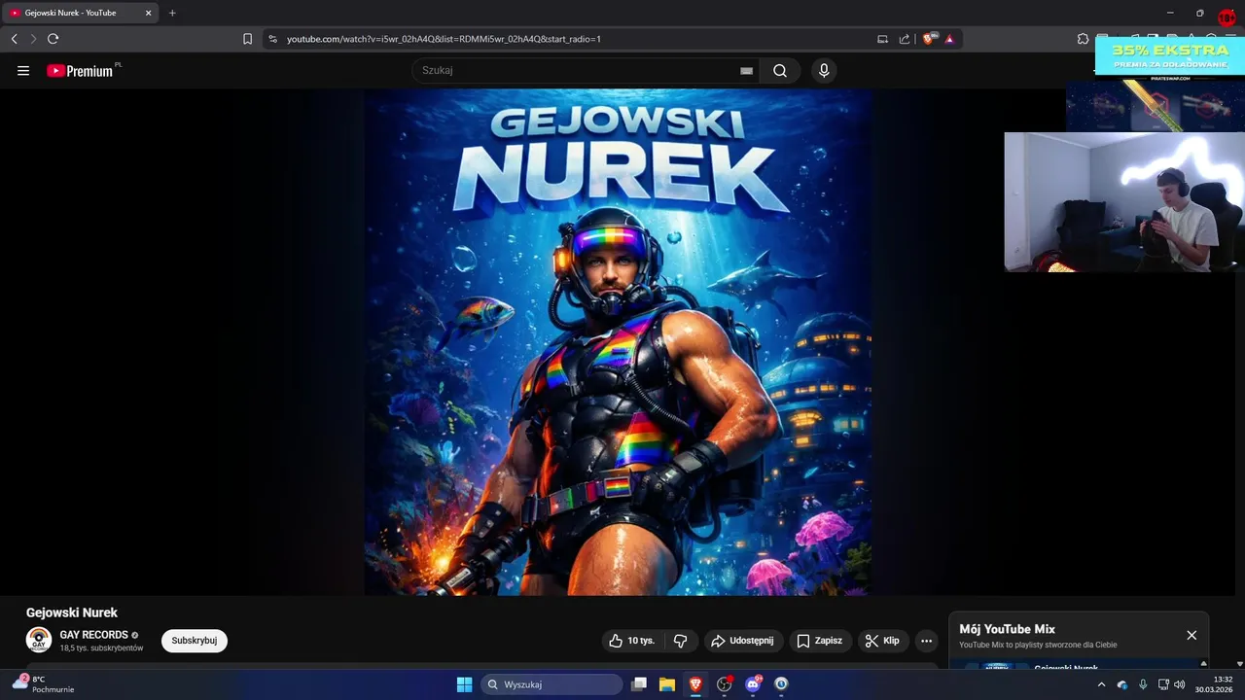Open the weather widget showing 8°C
Screen dimensions: 1245x700
(x=44, y=683)
